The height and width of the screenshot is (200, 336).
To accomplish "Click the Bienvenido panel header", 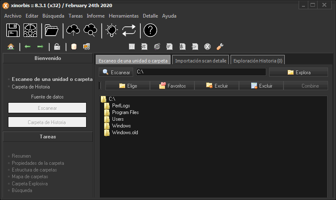I will (48, 58).
